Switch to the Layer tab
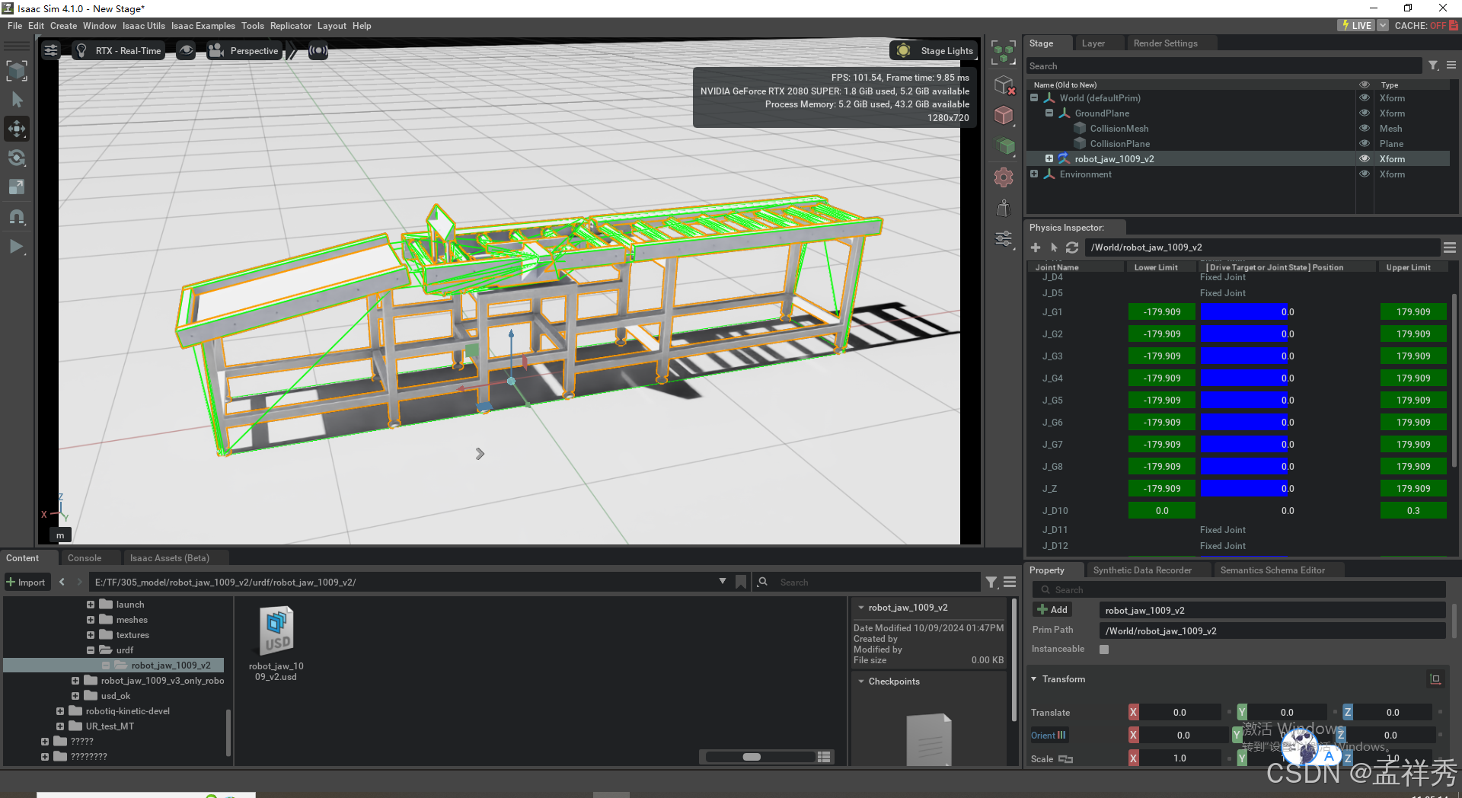The height and width of the screenshot is (798, 1462). pyautogui.click(x=1093, y=43)
